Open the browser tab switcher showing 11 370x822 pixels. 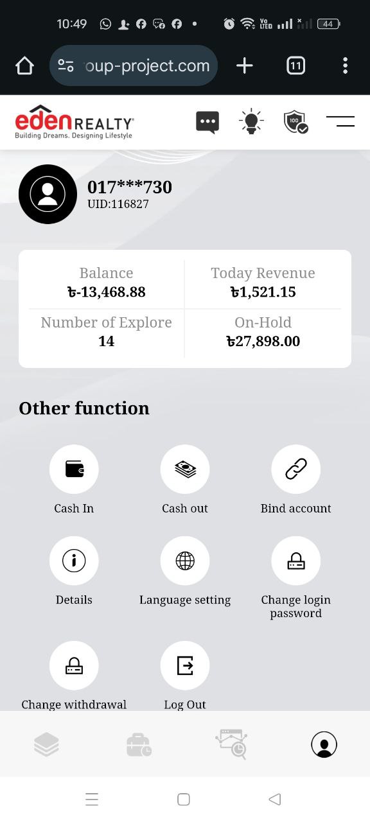click(x=295, y=66)
